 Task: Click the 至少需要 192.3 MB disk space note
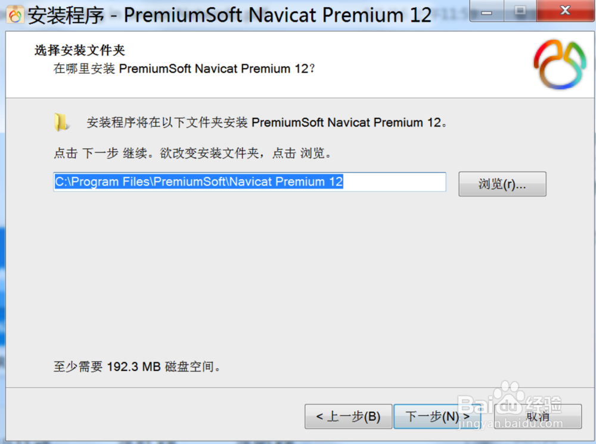click(137, 367)
